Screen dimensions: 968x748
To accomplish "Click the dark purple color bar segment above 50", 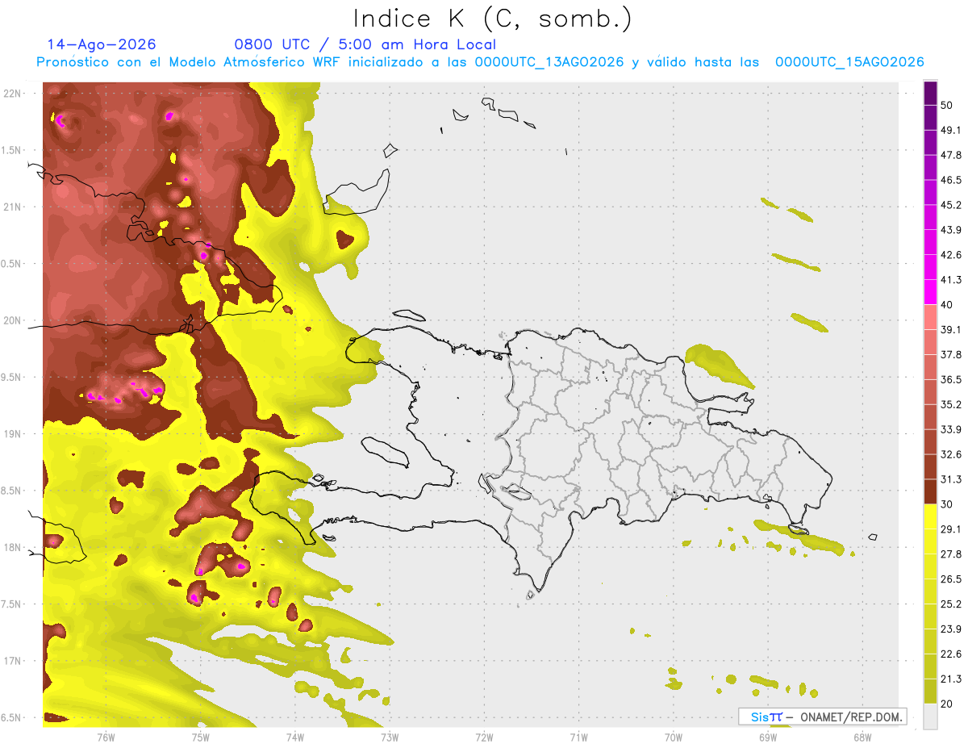I will [x=931, y=93].
